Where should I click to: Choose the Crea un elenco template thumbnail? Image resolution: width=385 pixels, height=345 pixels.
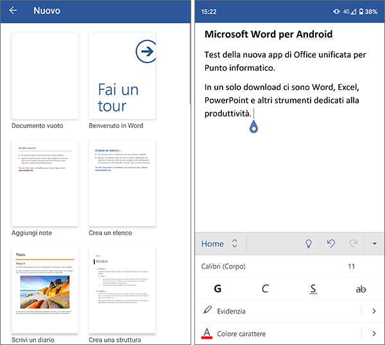[123, 183]
